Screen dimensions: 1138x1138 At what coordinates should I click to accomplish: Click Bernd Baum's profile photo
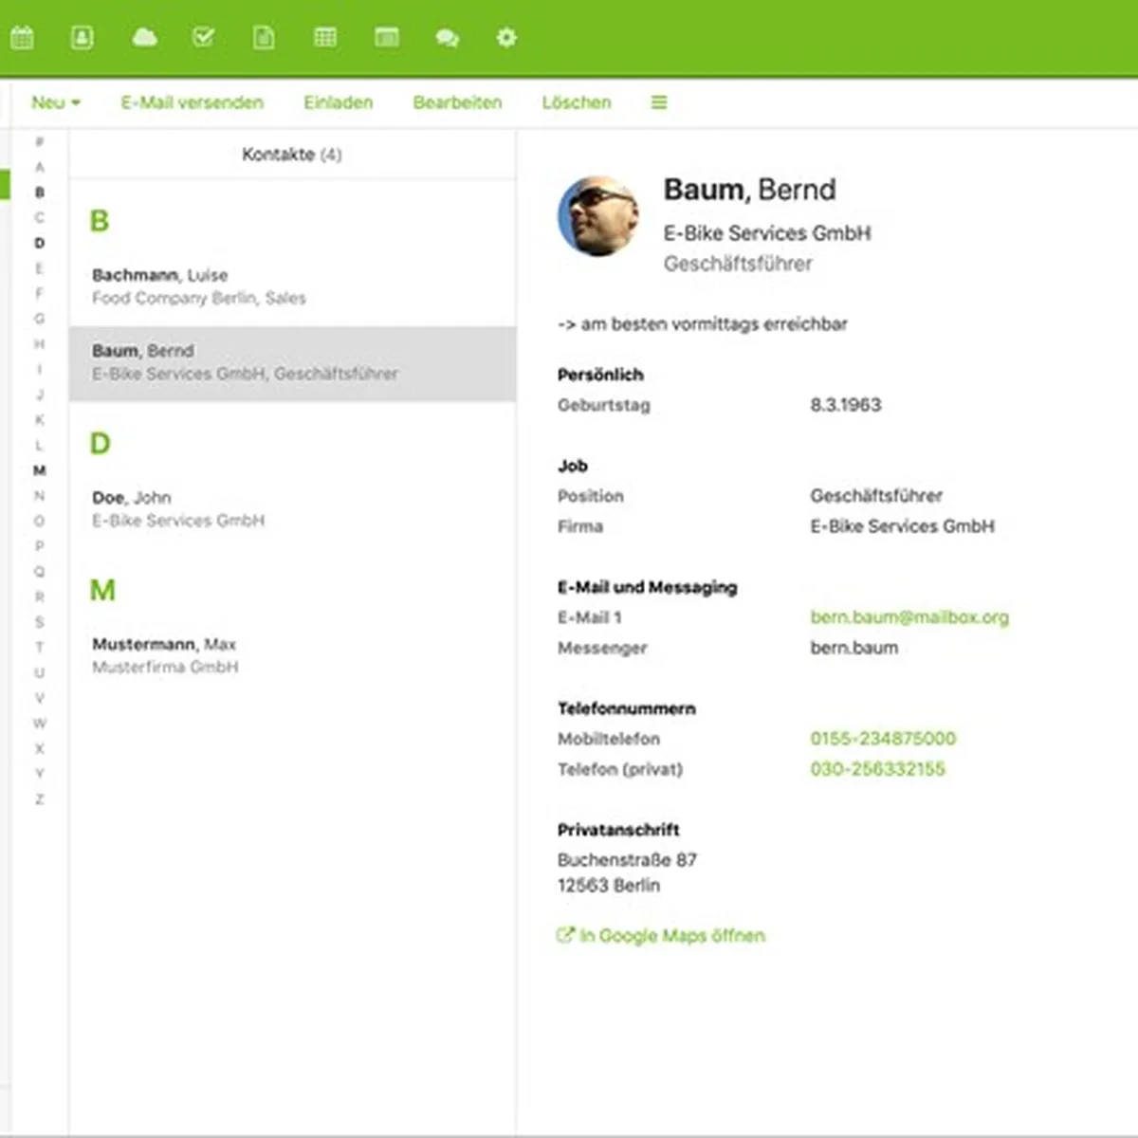tap(598, 215)
